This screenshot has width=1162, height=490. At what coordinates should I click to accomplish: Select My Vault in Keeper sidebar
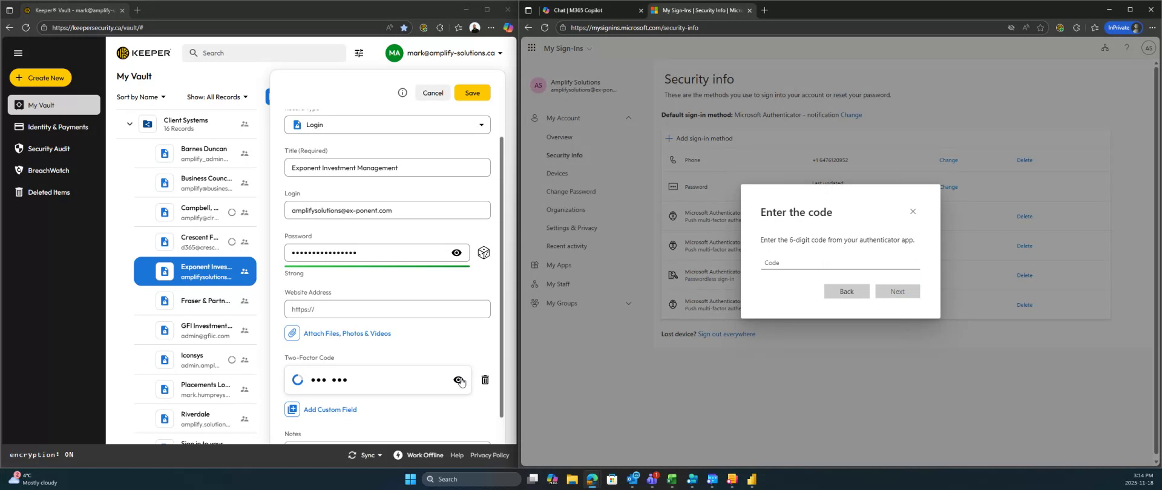point(54,105)
